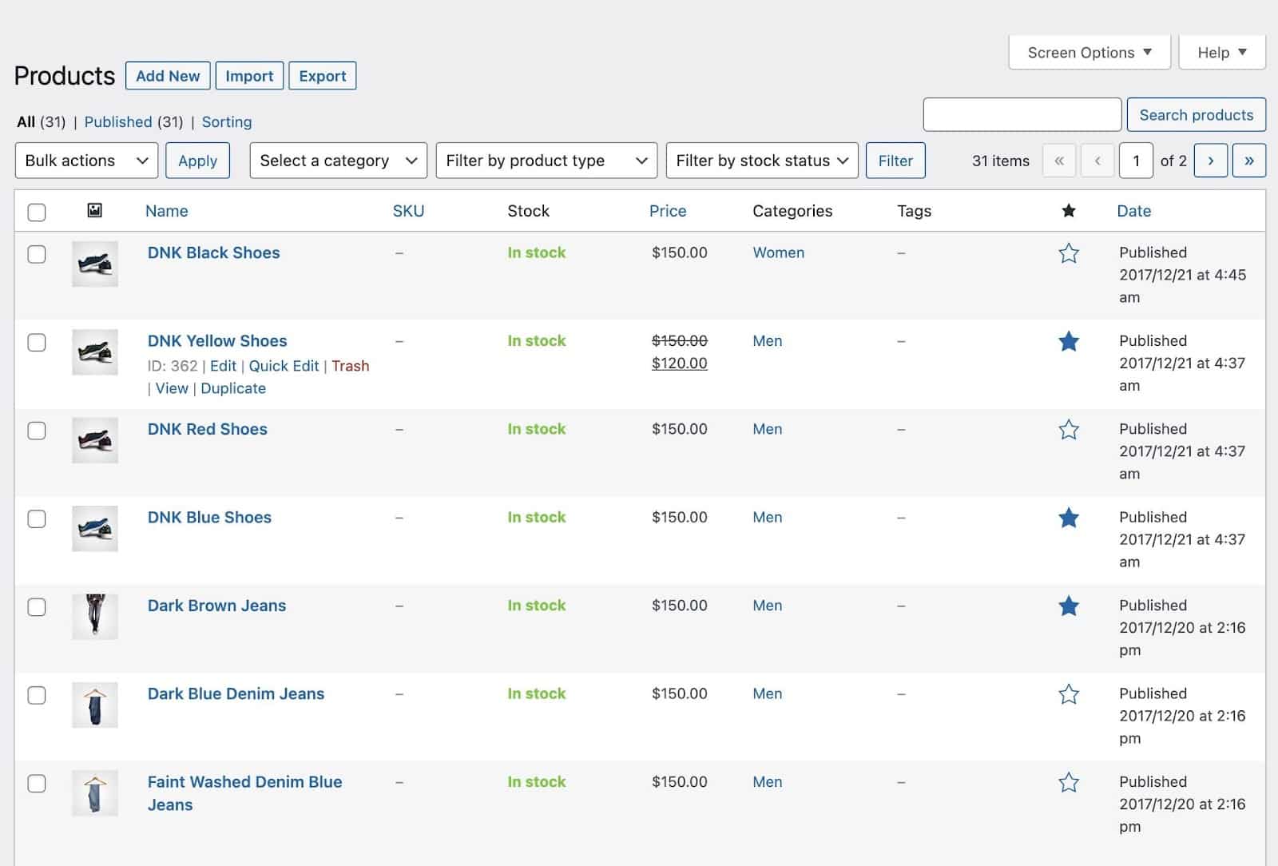Sort by the featured star column header
1278x866 pixels.
(1069, 210)
